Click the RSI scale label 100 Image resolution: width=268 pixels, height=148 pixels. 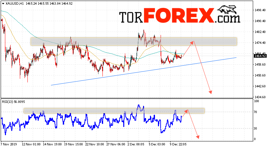256,101
